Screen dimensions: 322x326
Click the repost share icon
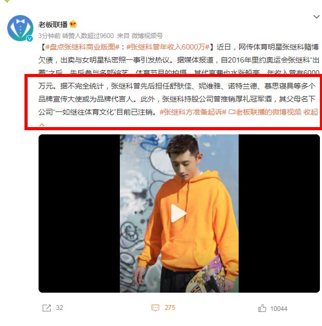click(46, 308)
